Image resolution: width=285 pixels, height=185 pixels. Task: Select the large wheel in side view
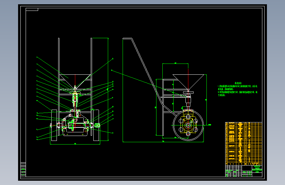(188, 125)
